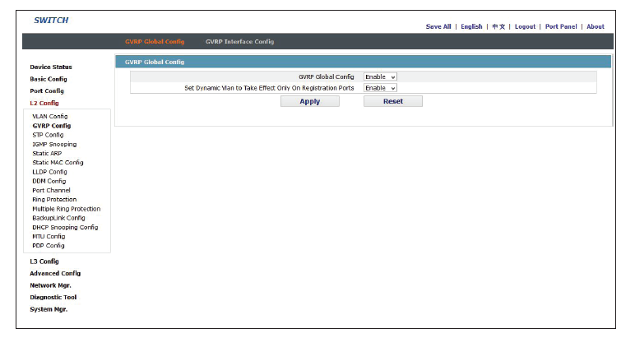Open Port Channel in sidebar

tap(52, 190)
